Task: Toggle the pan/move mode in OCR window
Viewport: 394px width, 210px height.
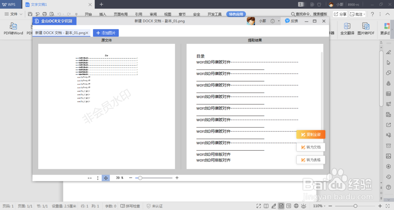Action: click(106, 178)
